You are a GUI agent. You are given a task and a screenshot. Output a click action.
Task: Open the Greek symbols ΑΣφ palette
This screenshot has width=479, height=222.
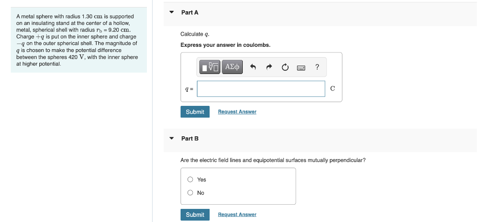(x=232, y=67)
